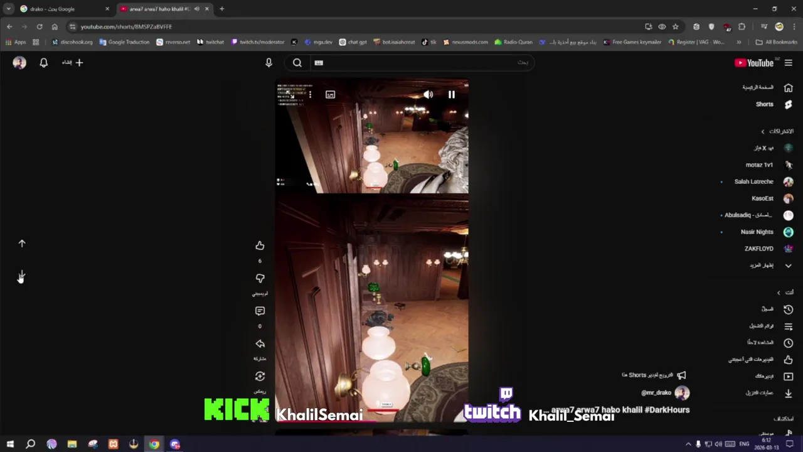The height and width of the screenshot is (452, 803).
Task: Open the All Bookmarks folder
Action: coord(777,42)
